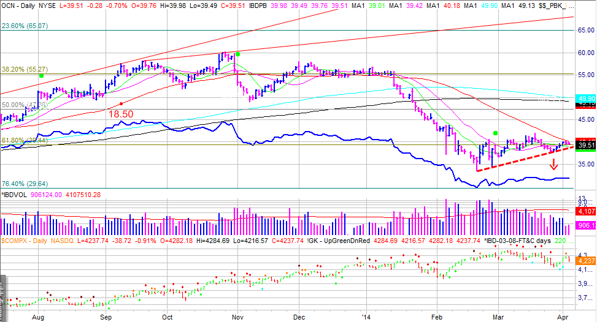Select the !GK - UpGreenDnRed indicator label
Screen dimensions: 597x322
[x=338, y=241]
